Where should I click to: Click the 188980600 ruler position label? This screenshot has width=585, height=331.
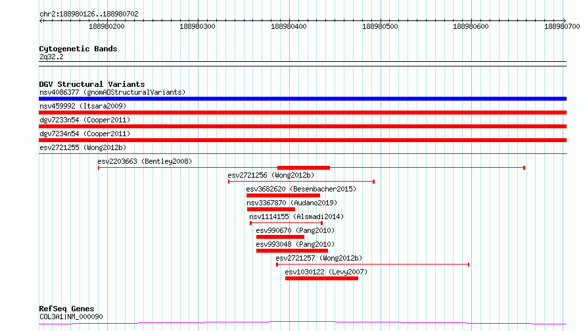(x=471, y=26)
